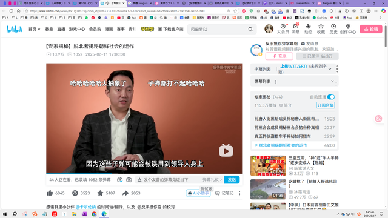Open the 大会员 membership icon

click(283, 29)
